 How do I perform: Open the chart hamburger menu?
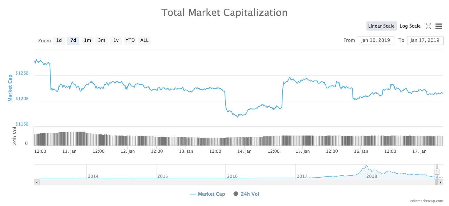tap(439, 26)
